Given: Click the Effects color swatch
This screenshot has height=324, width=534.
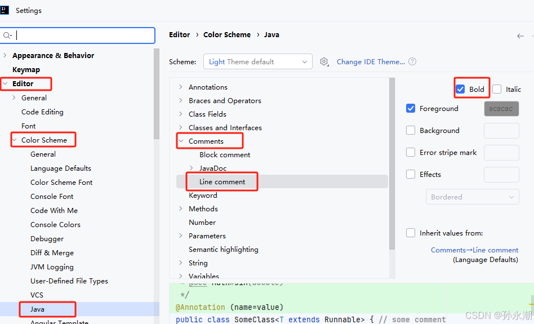Looking at the screenshot, I should tap(501, 175).
